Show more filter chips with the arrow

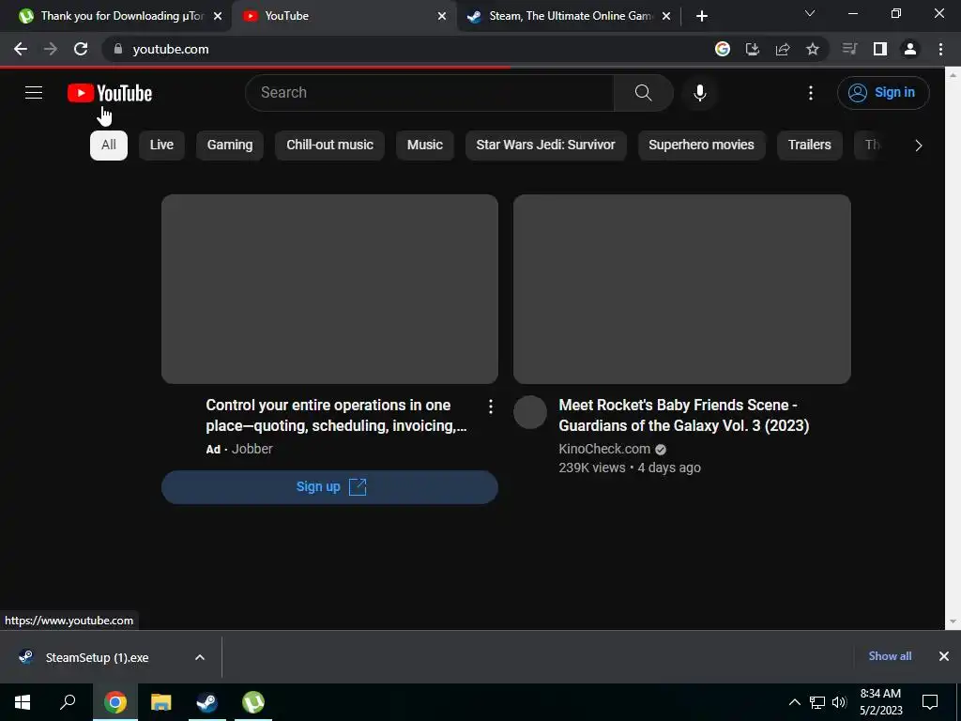pos(918,146)
